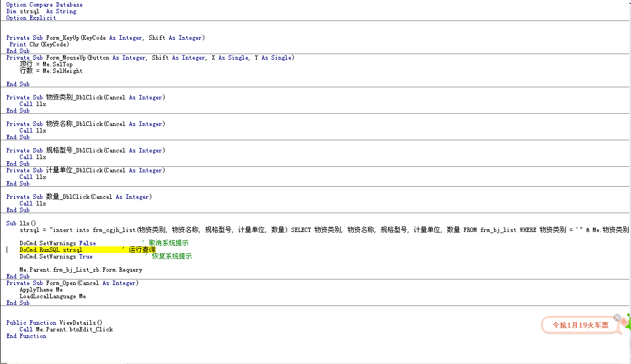Image resolution: width=631 pixels, height=364 pixels.
Task: Click the Call Me.Parent.btnEdit_Click line
Action: pyautogui.click(x=66, y=330)
